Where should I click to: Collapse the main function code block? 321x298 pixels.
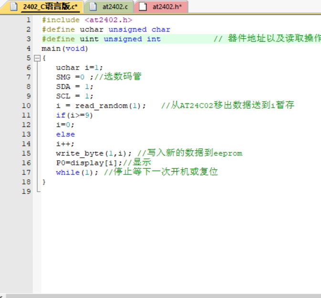pyautogui.click(x=37, y=58)
